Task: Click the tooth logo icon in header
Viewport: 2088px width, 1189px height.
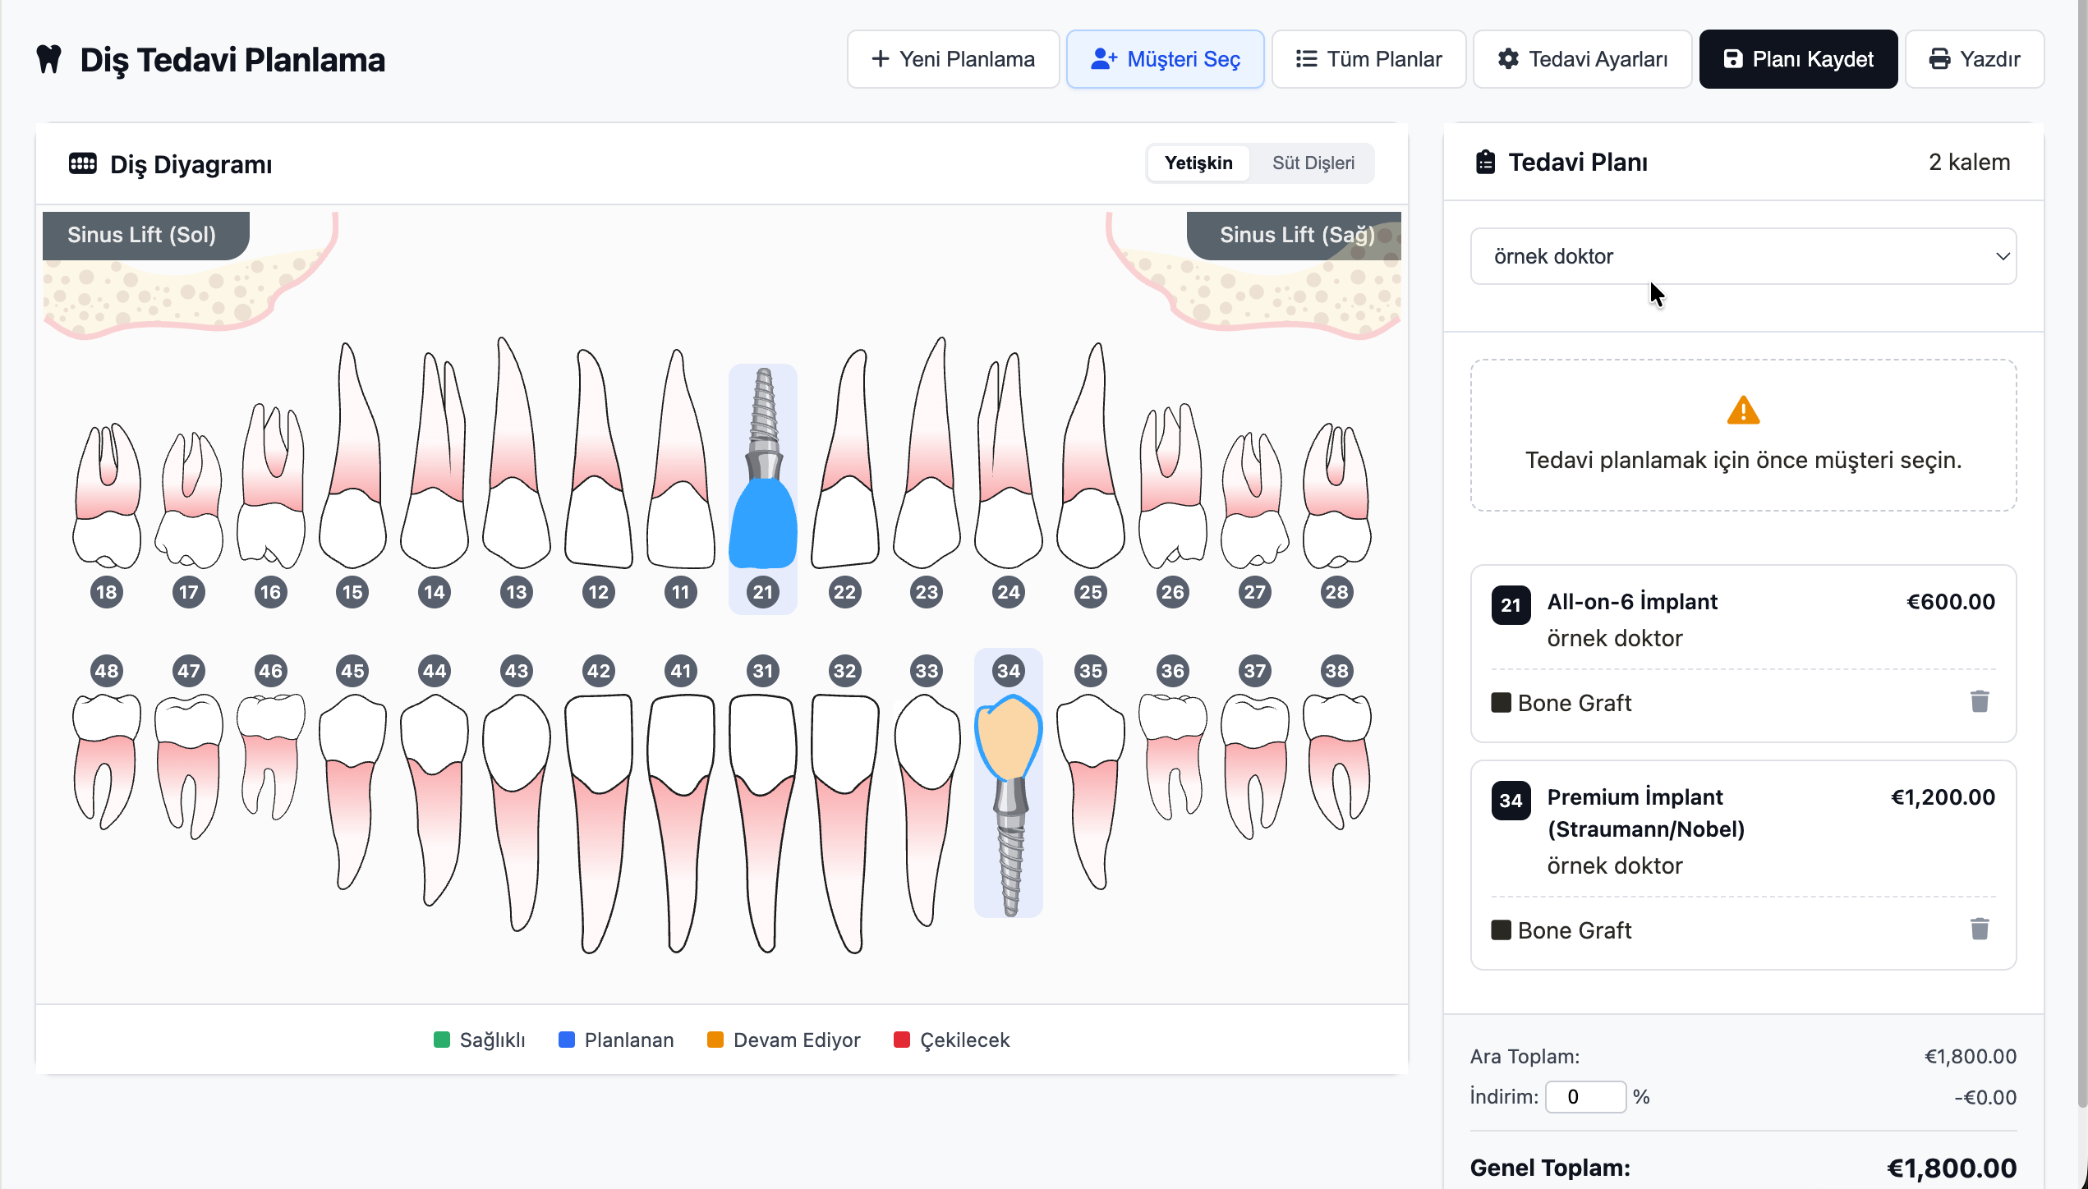Action: coord(49,59)
